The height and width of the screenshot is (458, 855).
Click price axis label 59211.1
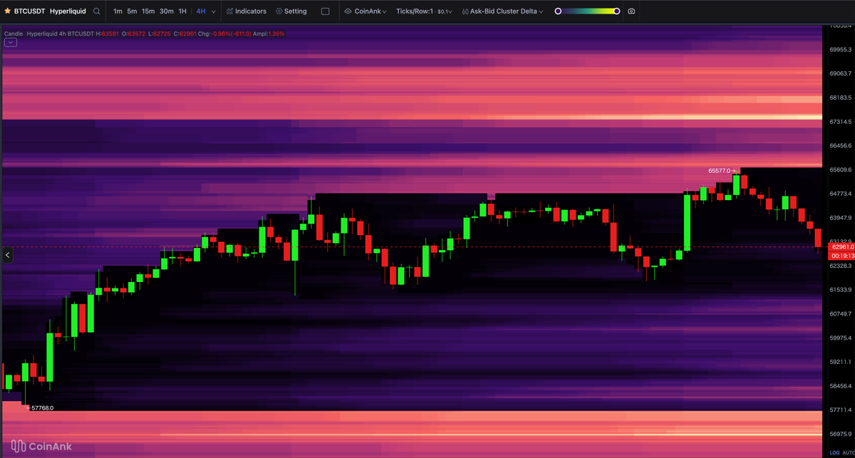(x=841, y=361)
